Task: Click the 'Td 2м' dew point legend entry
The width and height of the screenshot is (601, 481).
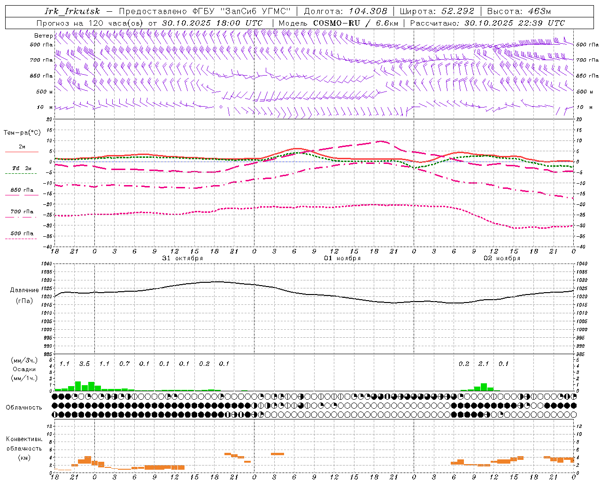Action: (22, 168)
